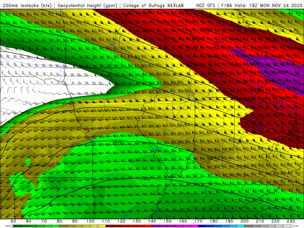Click the 60 label on the color scale

[x=28, y=221]
